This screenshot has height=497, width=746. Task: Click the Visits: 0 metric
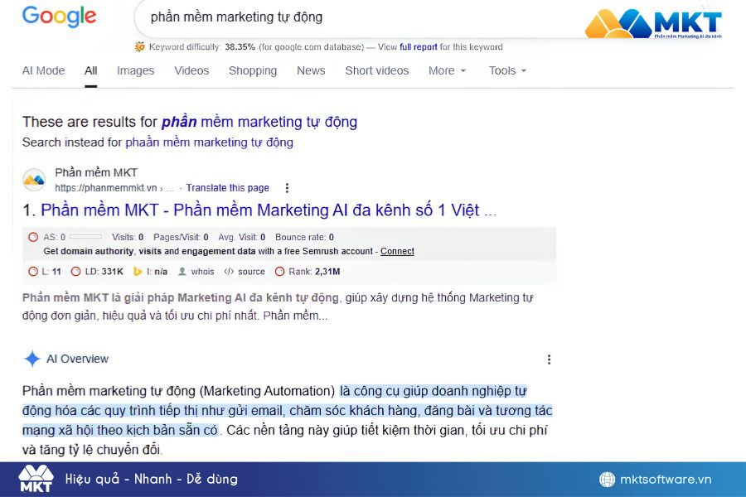[x=128, y=237]
